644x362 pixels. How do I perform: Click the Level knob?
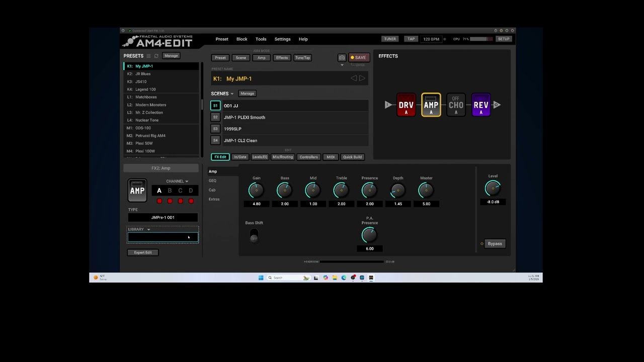pyautogui.click(x=493, y=188)
